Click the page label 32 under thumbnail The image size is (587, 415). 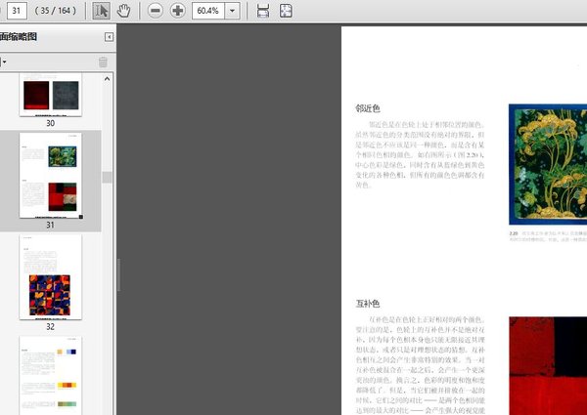pyautogui.click(x=50, y=326)
